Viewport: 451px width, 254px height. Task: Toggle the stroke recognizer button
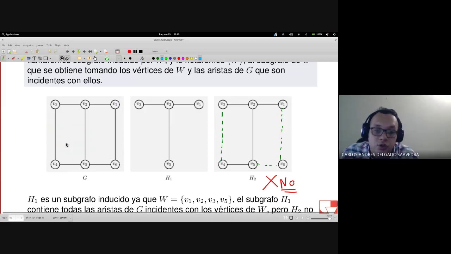(62, 58)
